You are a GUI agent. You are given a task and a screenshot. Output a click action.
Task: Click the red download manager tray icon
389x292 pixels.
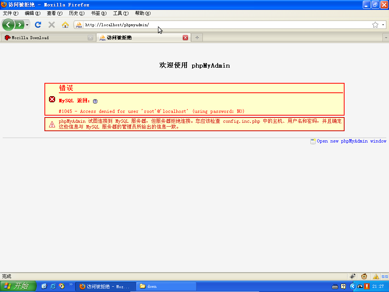(x=367, y=287)
